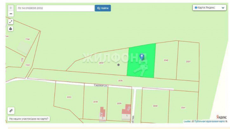Toggle fullscreen map view icon
Image resolution: width=230 pixels, height=129 pixels.
pyautogui.click(x=10, y=22)
